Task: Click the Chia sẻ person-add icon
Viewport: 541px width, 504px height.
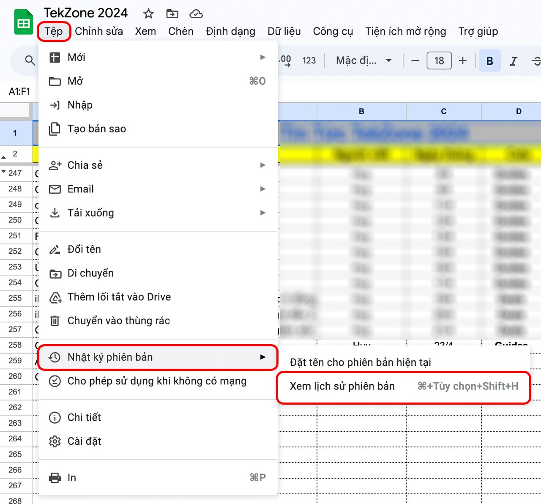Action: (55, 165)
